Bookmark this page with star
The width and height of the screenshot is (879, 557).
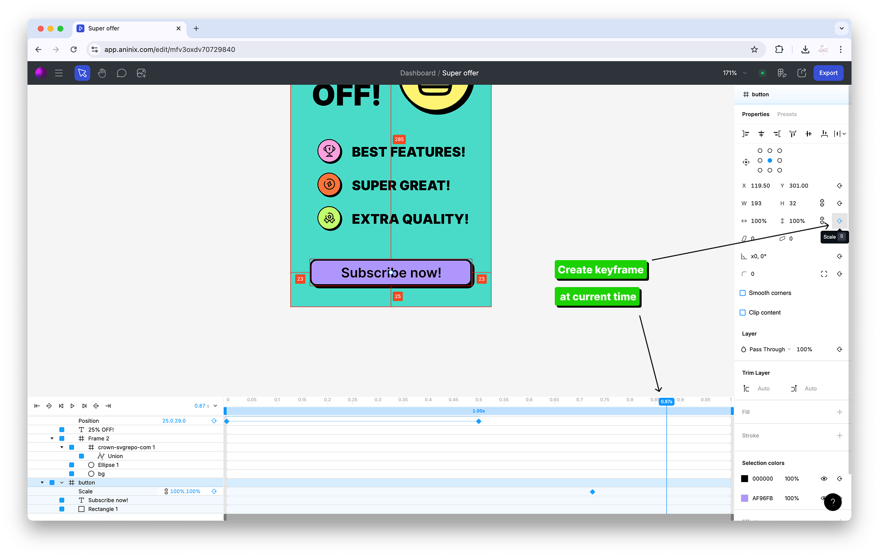(754, 49)
